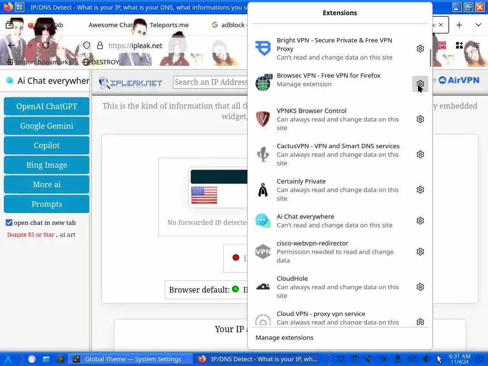Open the list all tabs dropdown
Image resolution: width=488 pixels, height=366 pixels.
(x=478, y=25)
